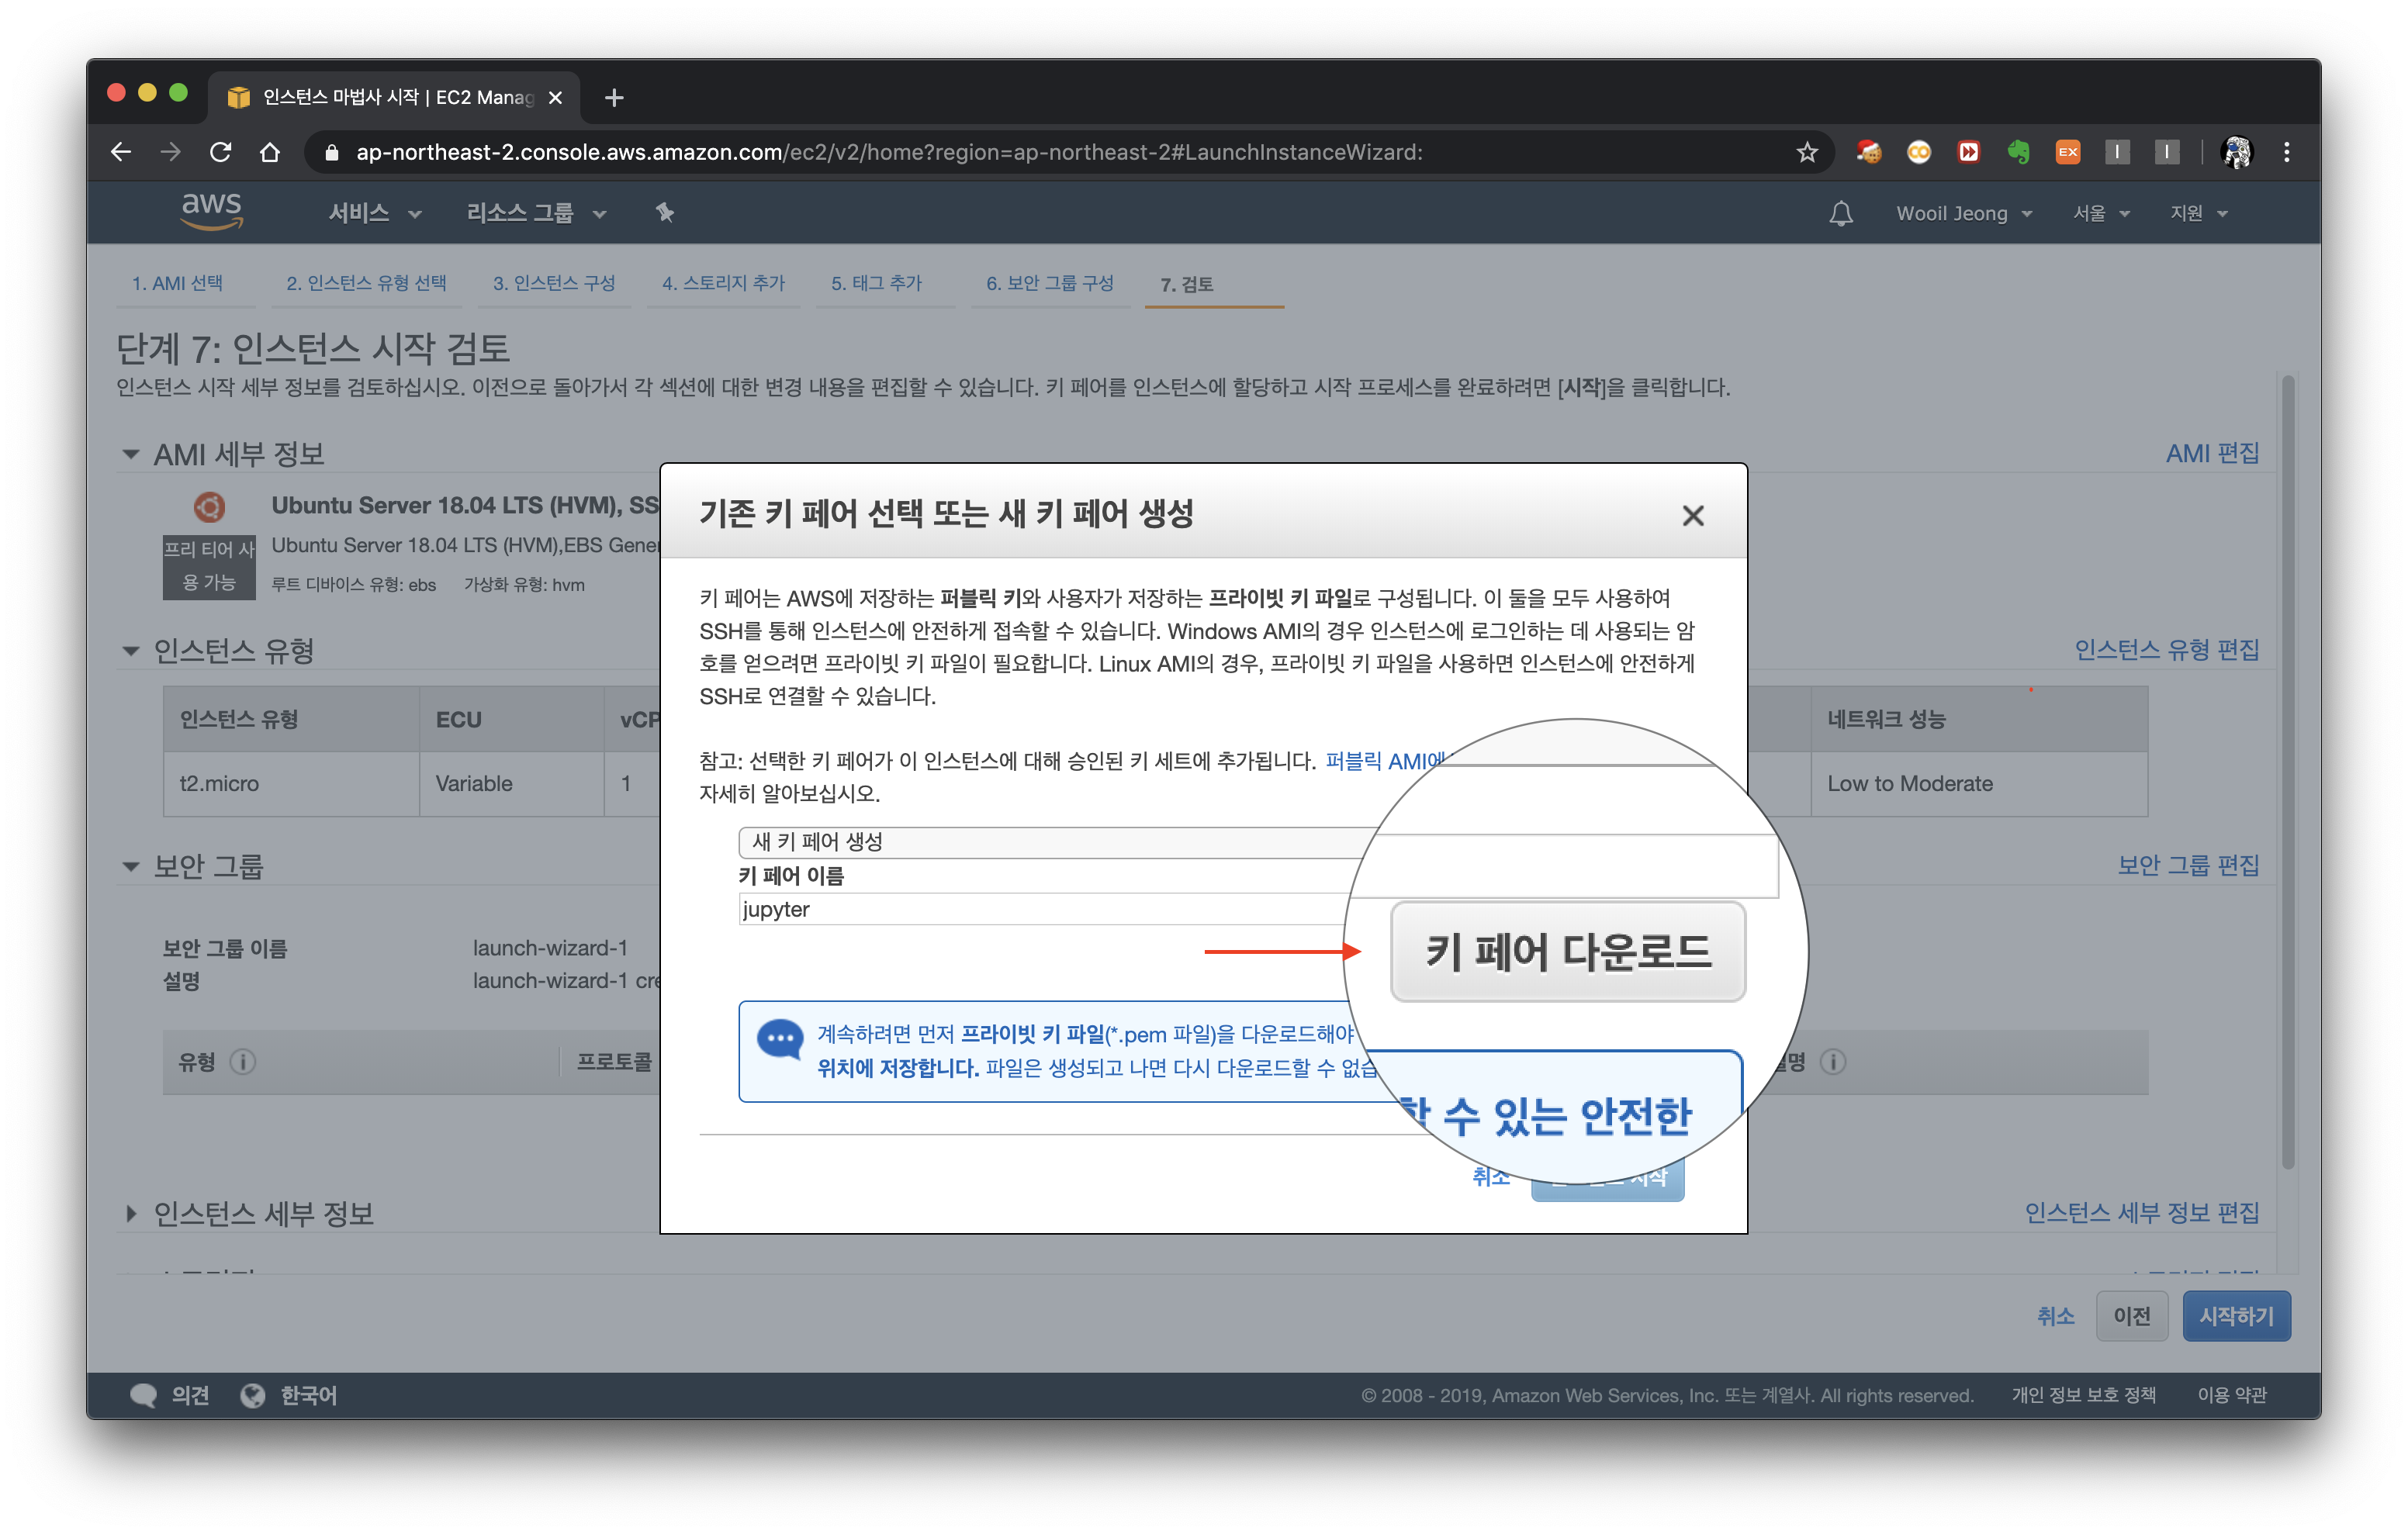Open 이용 약관 link

[2232, 1396]
